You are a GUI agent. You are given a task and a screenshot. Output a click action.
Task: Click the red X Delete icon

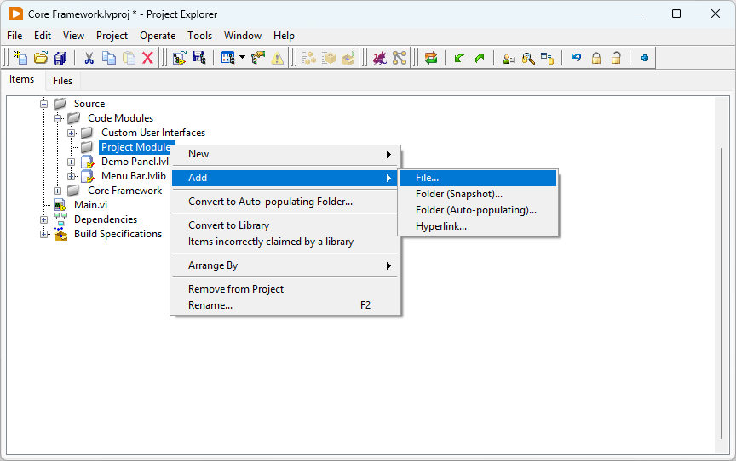pos(148,58)
